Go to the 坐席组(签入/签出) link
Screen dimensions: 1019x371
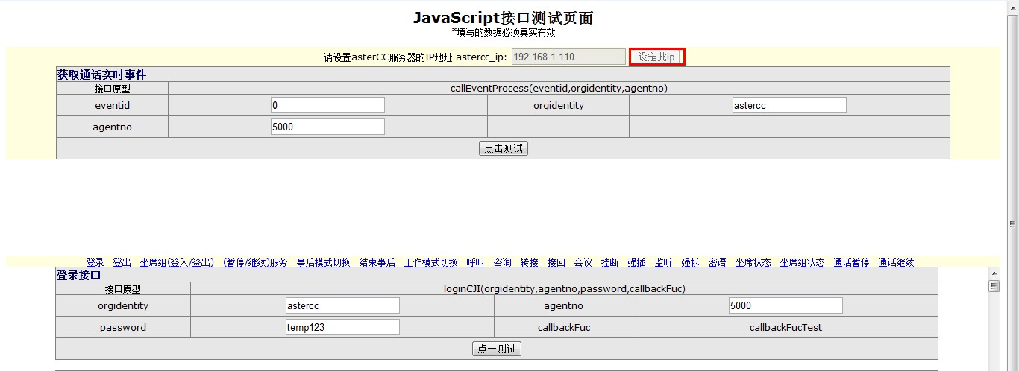177,263
